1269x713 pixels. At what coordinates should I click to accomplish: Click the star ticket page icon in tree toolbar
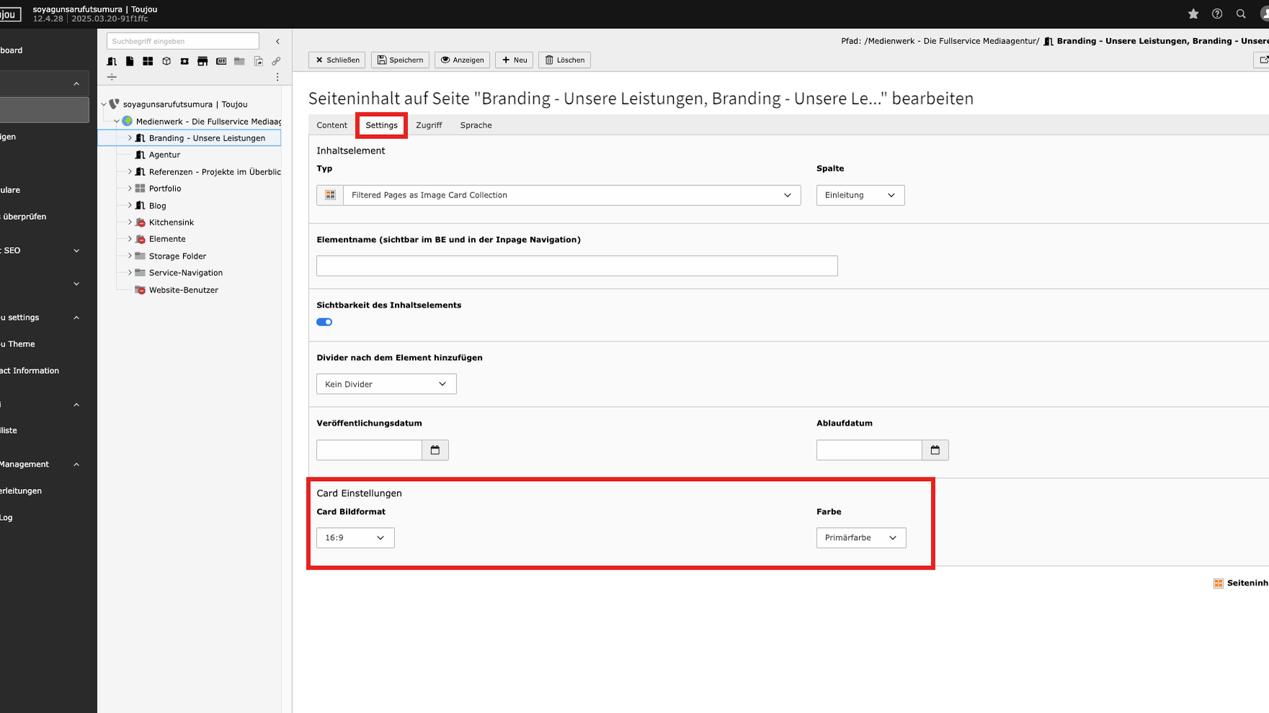184,61
